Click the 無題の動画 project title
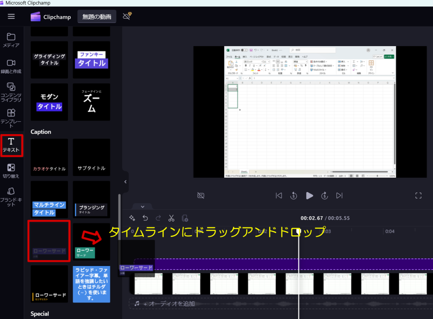Screen dimensions: 433x319 (97, 17)
